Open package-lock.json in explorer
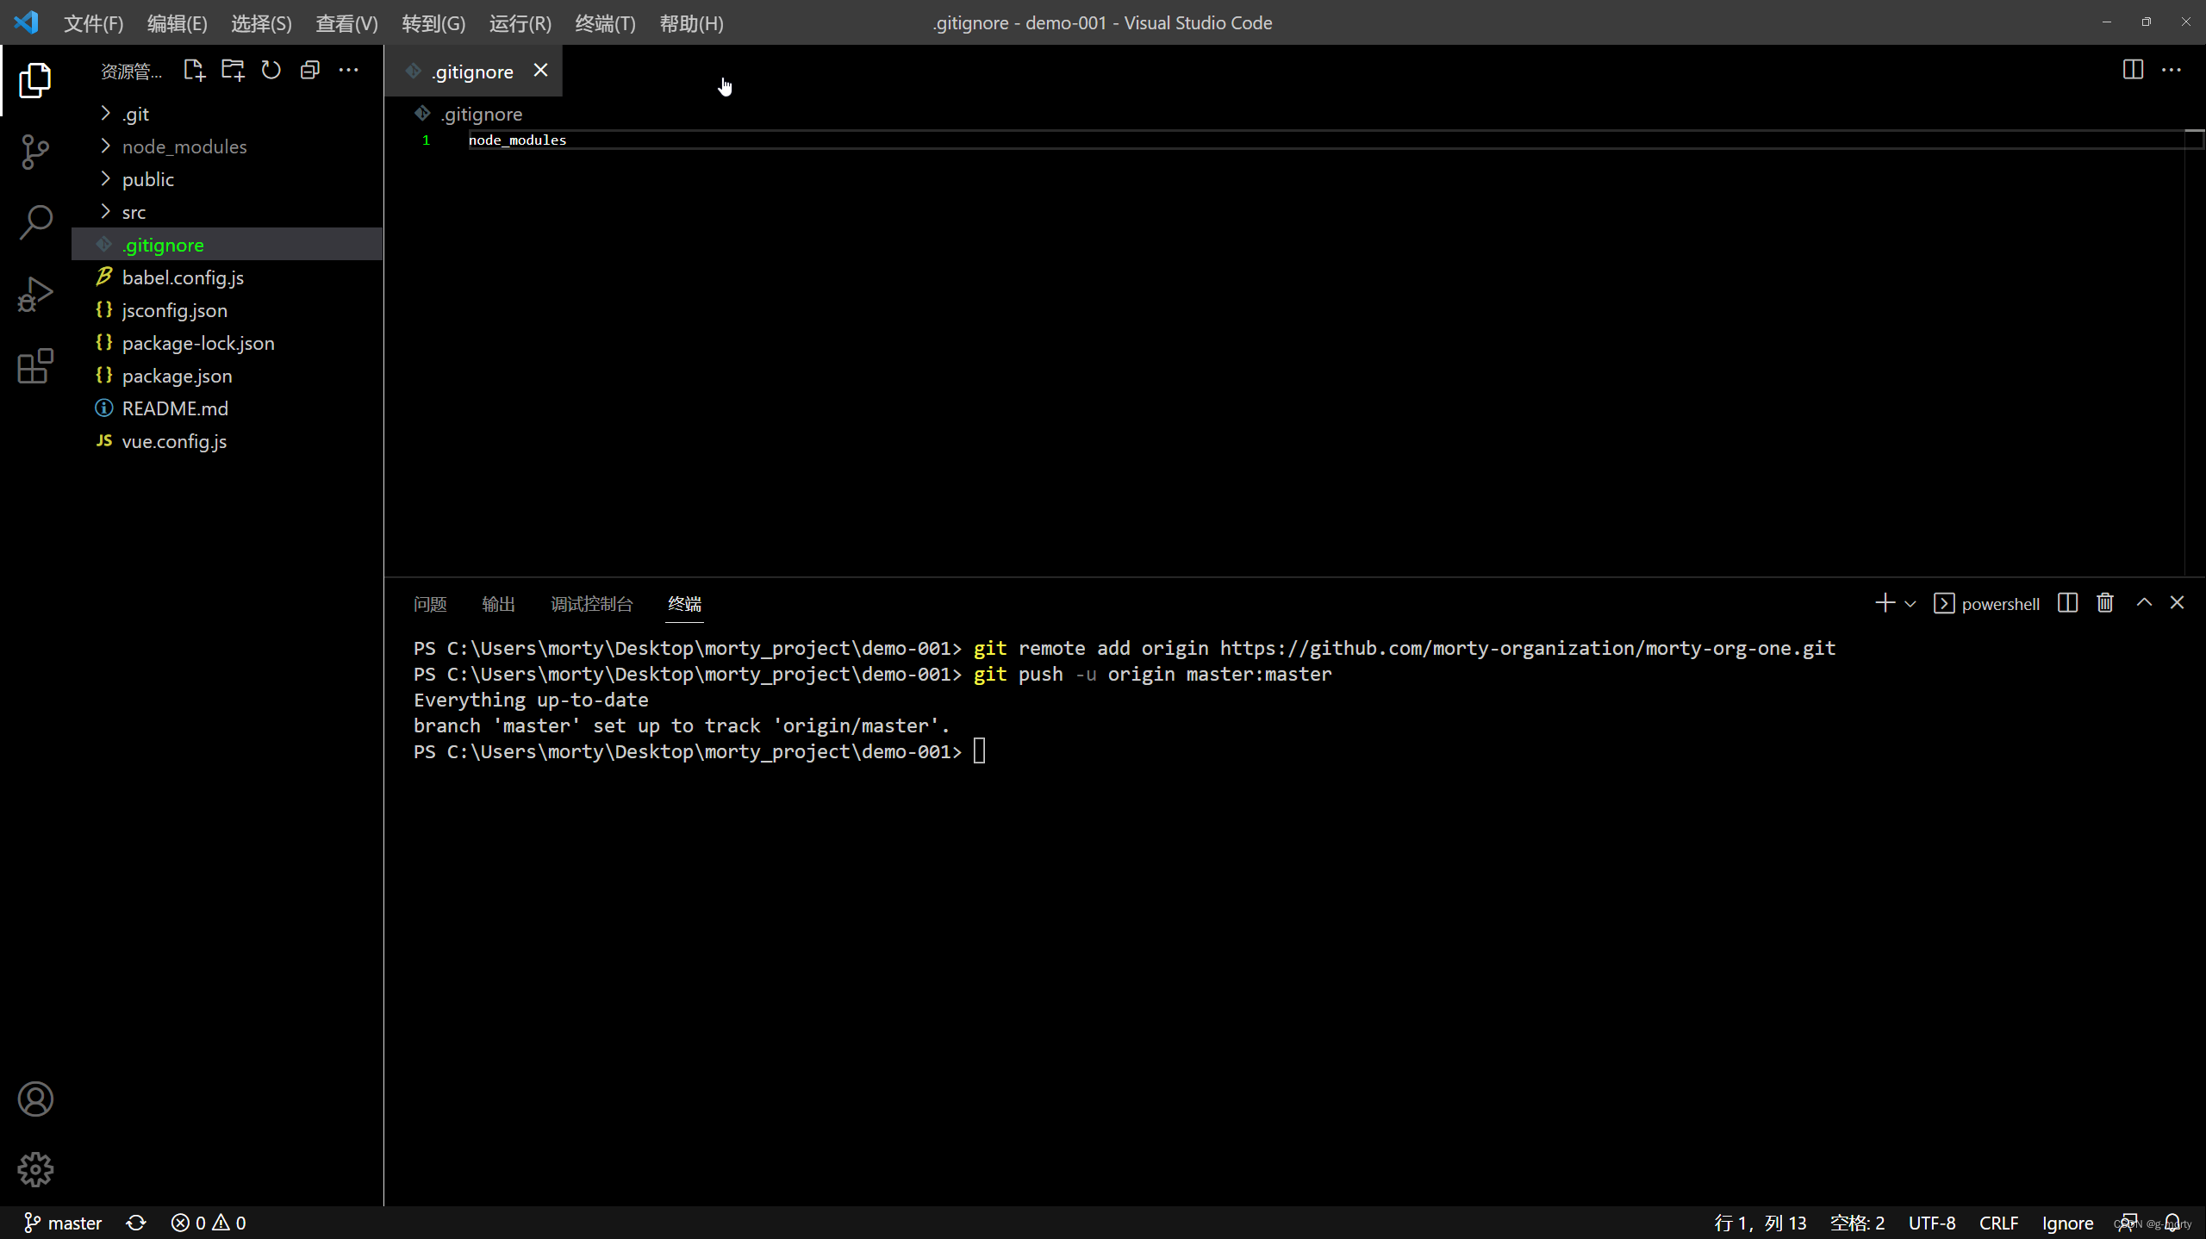The width and height of the screenshot is (2206, 1239). [x=227, y=343]
